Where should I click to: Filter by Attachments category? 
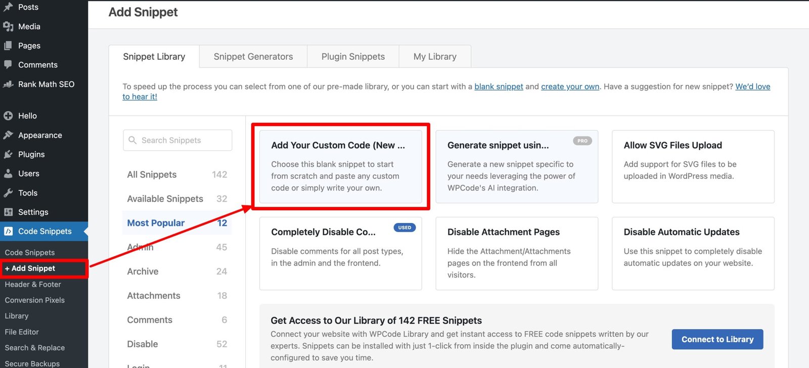[177, 296]
